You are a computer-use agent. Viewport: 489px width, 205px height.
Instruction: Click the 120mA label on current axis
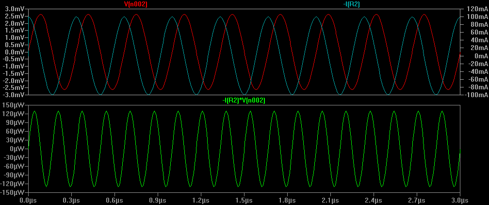click(475, 9)
